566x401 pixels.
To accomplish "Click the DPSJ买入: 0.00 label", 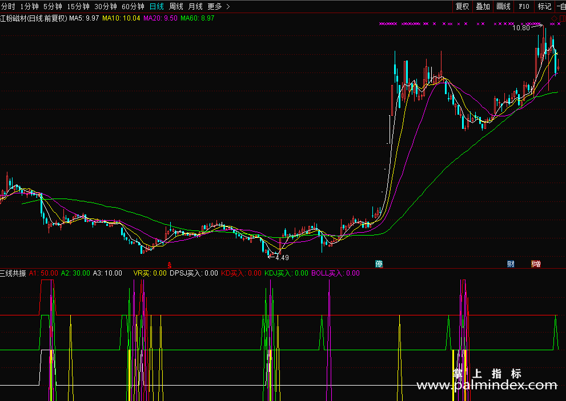I will click(x=194, y=273).
